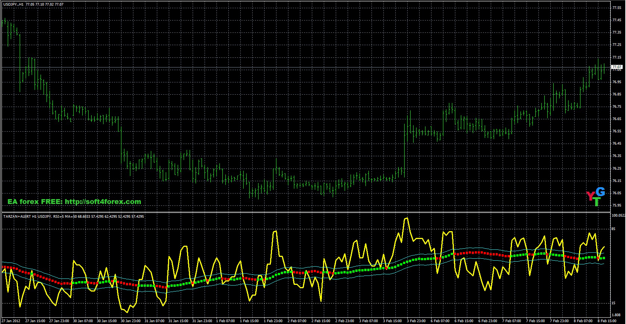626x324 pixels.
Task: Click the 8 Feb 15:00 time label
Action: point(607,321)
